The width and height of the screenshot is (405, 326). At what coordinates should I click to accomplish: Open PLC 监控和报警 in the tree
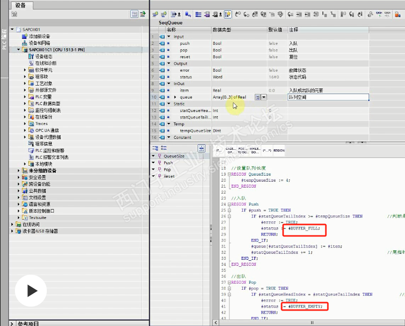(x=50, y=150)
